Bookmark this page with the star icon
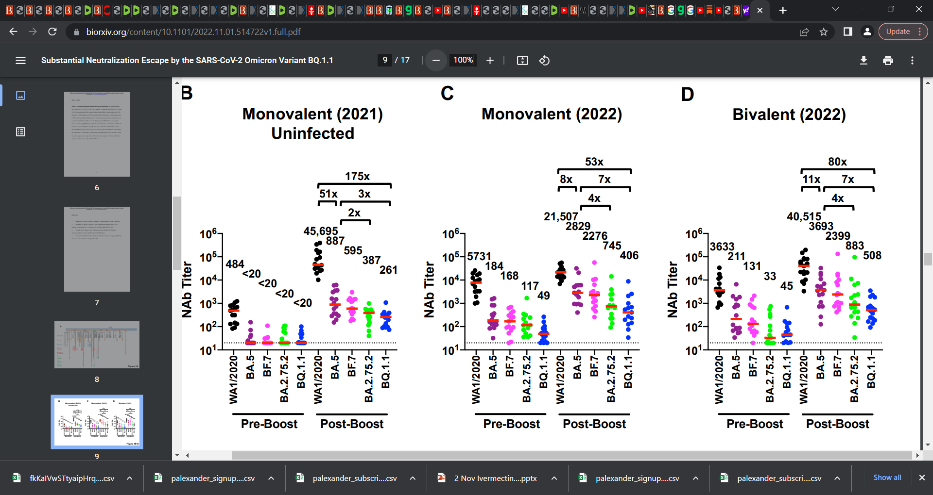Viewport: 933px width, 495px height. point(824,32)
